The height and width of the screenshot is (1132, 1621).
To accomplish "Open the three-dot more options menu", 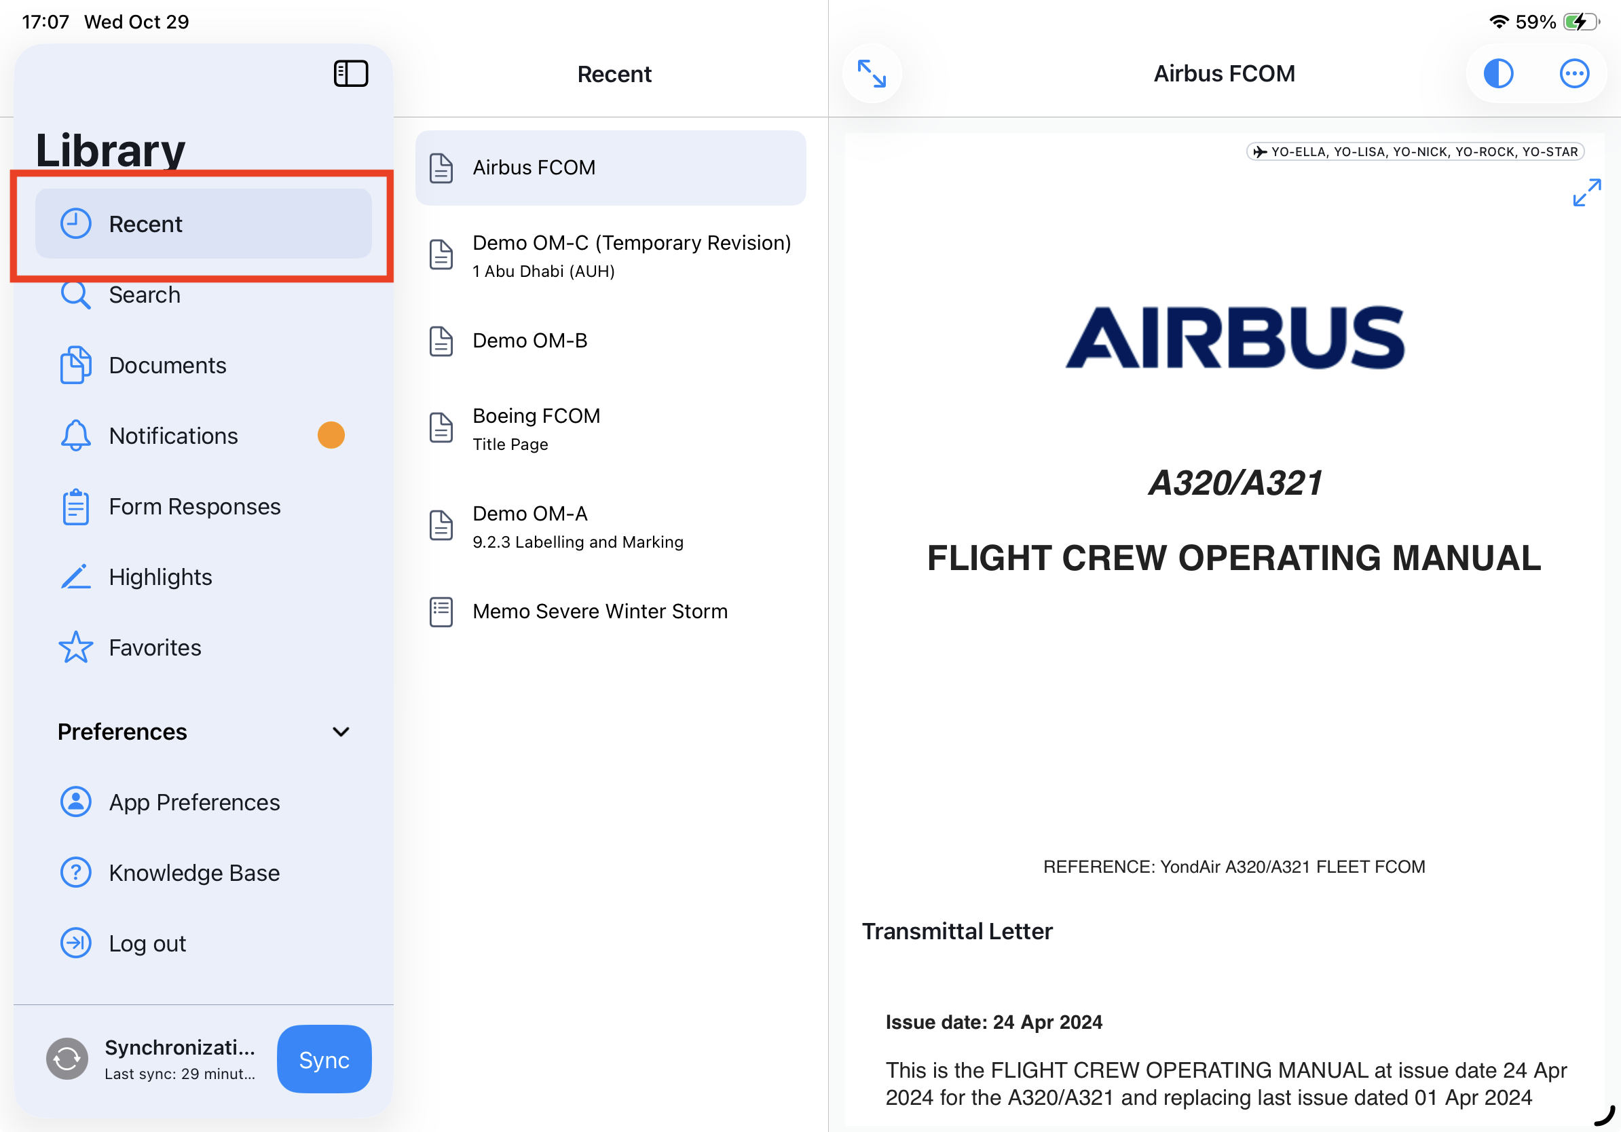I will [x=1573, y=73].
